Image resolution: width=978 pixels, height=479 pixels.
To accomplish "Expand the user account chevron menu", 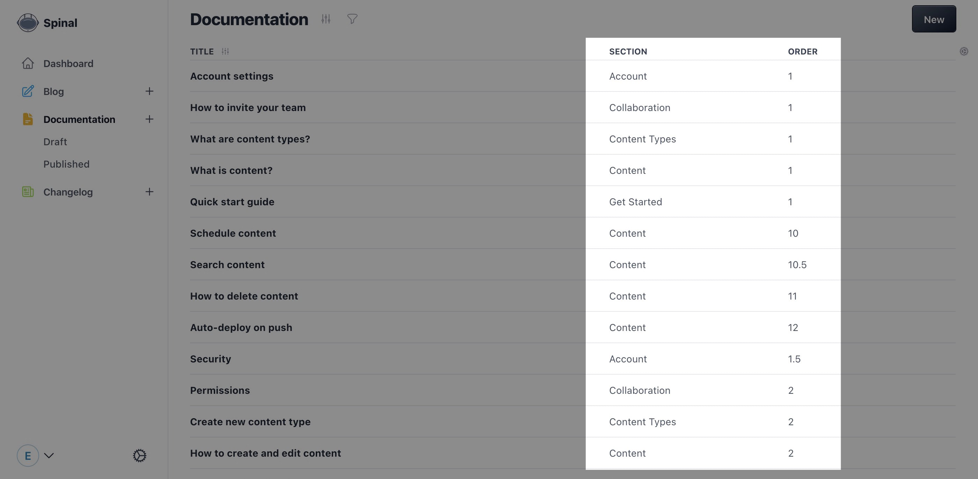I will [x=49, y=456].
